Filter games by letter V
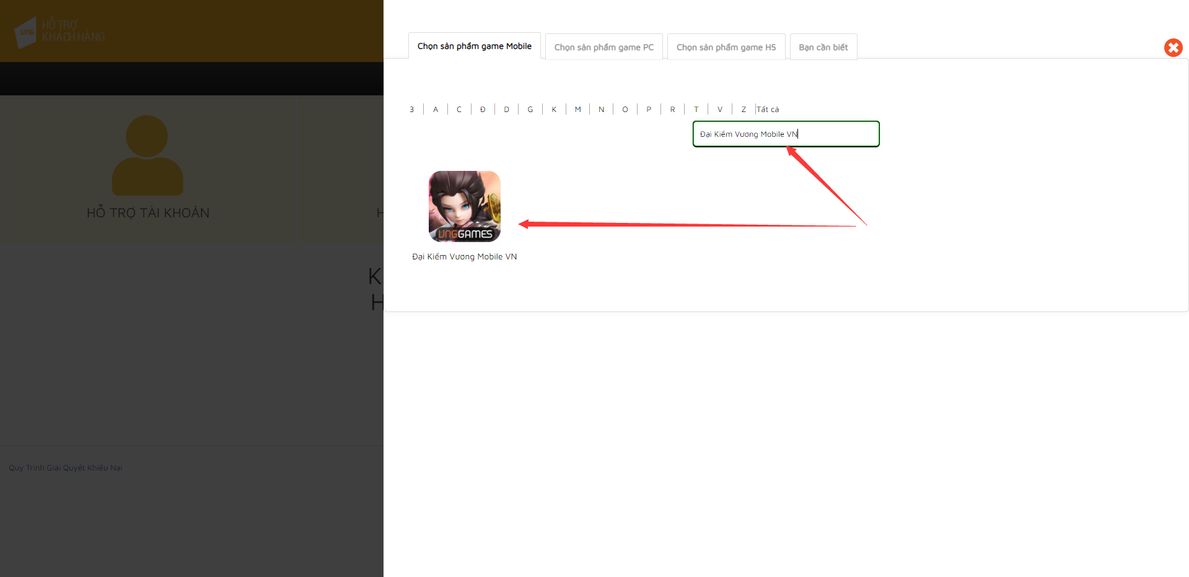 click(720, 110)
